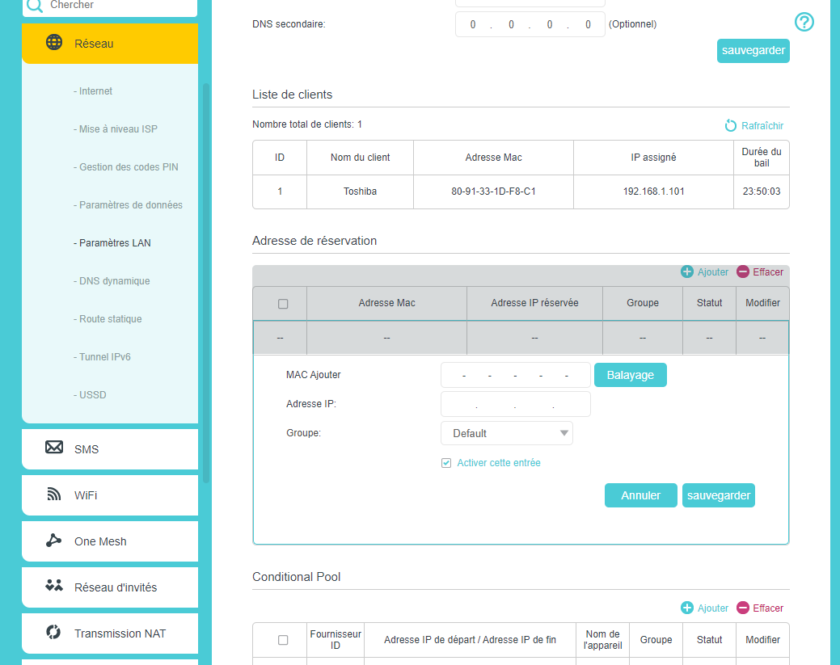Click the minus Effacer icon in Adresse de réservation

click(x=742, y=272)
